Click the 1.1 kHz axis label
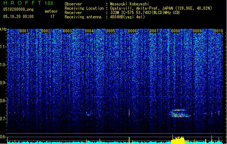 3,47
